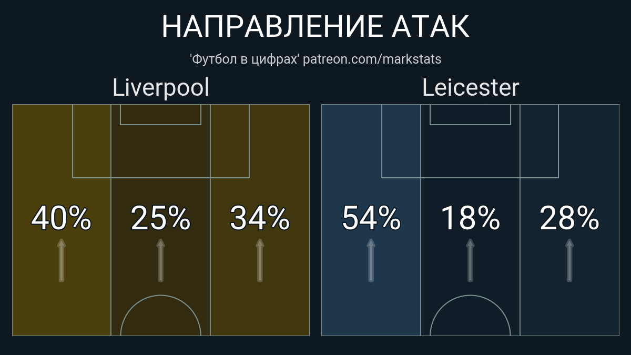Click the arrow under Leicester's 54%
Screen dimensions: 631x355
[371, 260]
